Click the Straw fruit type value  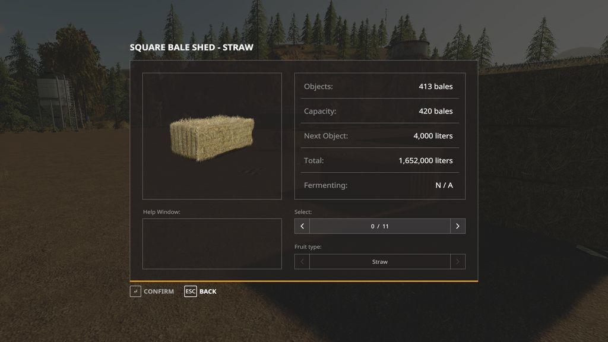[x=380, y=262]
